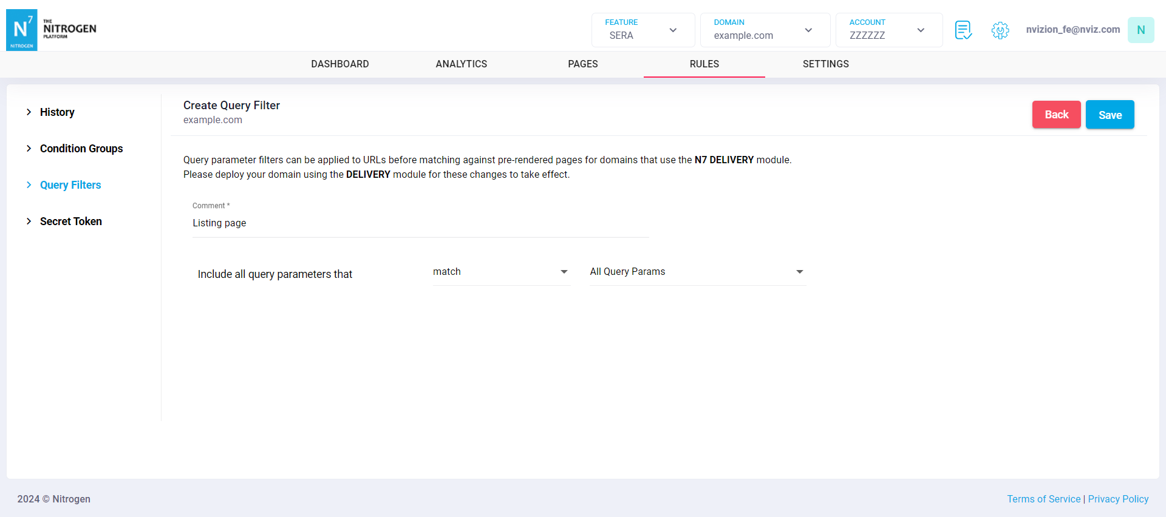1166x517 pixels.
Task: Open the Feature SERA dropdown
Action: [x=643, y=30]
